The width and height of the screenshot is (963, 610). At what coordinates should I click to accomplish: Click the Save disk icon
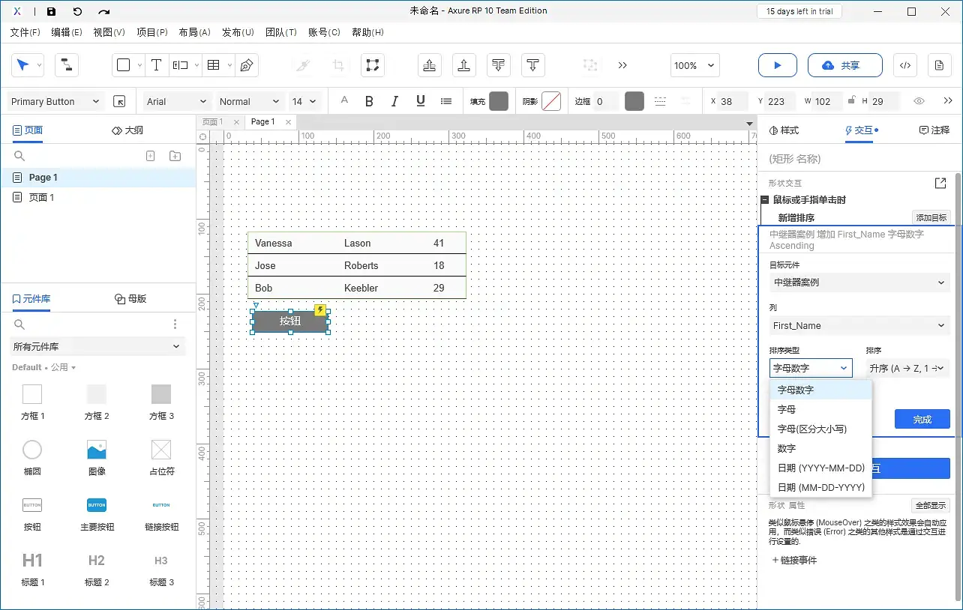(x=51, y=11)
